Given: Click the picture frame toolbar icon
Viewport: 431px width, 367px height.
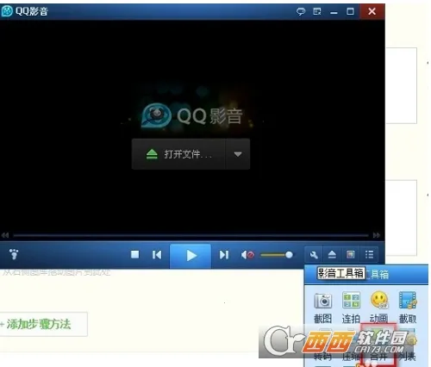Looking at the screenshot, I should [x=350, y=255].
